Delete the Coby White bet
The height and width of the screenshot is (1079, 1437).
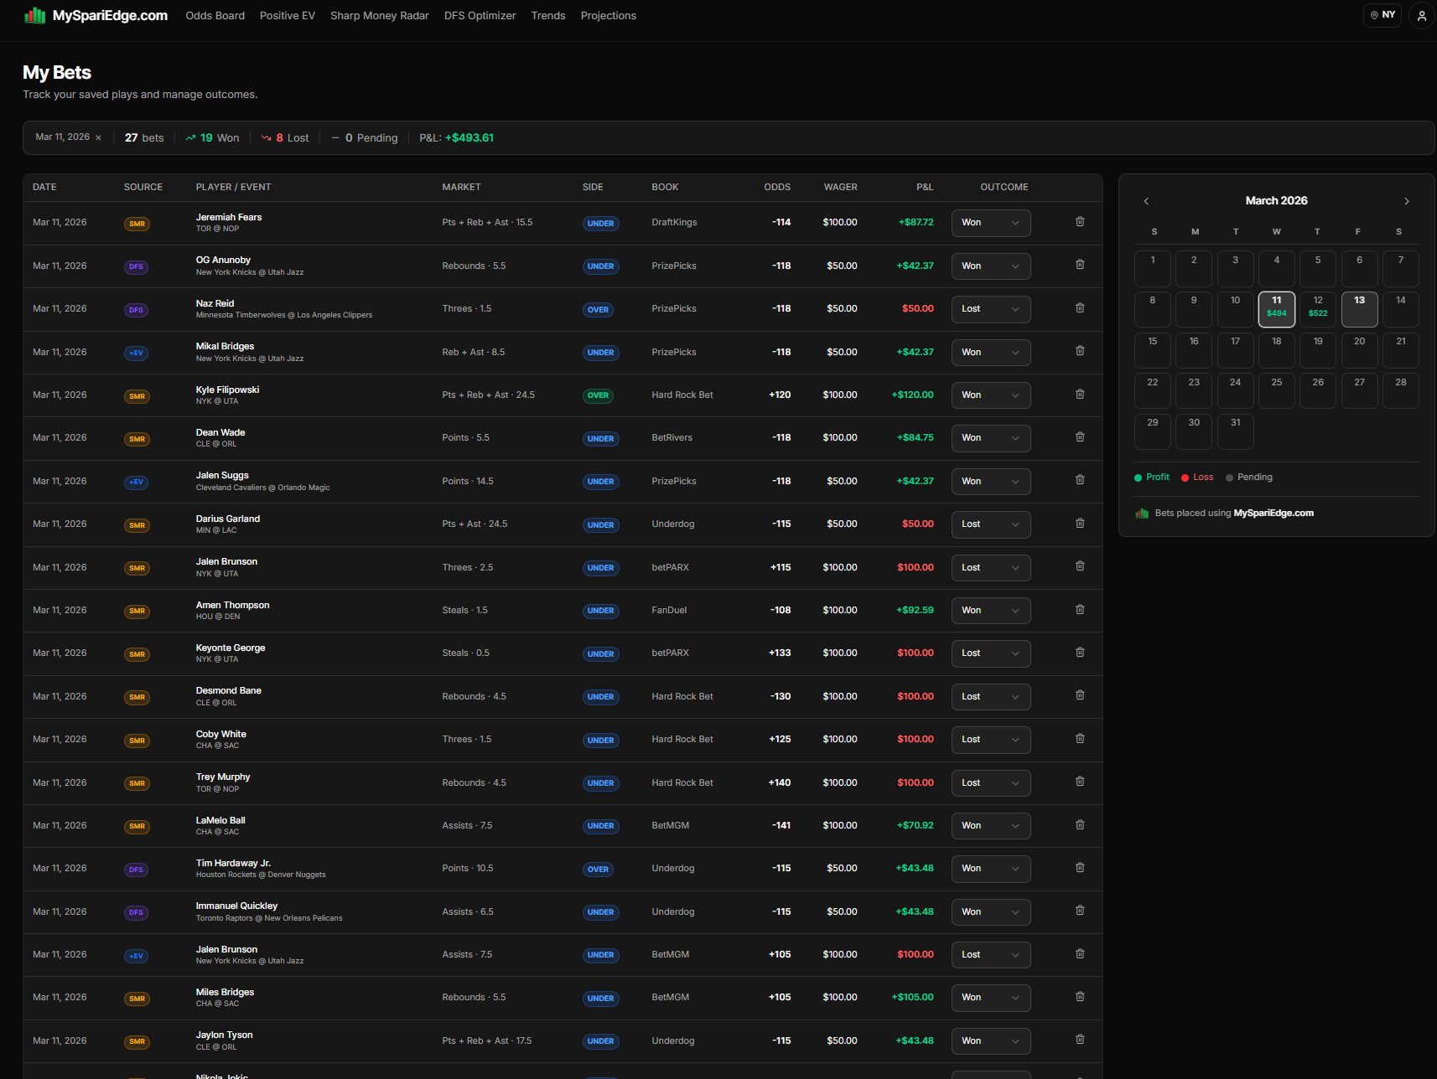[x=1080, y=739]
